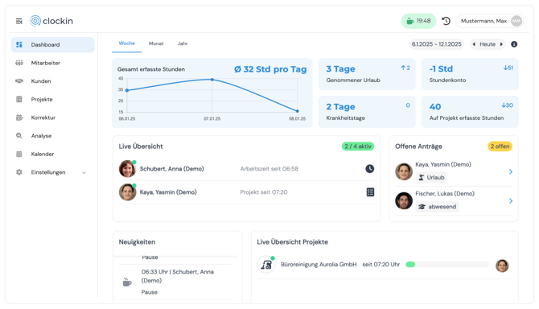The height and width of the screenshot is (309, 539).
Task: Click the 07.01.25 data point on the chart
Action: click(x=212, y=80)
